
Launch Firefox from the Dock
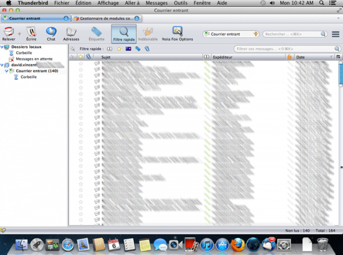point(237,245)
